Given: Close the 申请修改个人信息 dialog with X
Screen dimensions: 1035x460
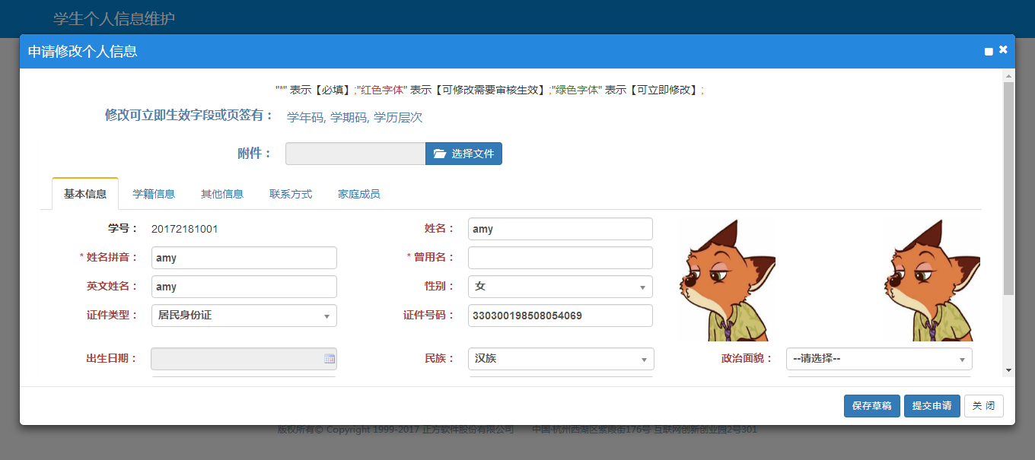Looking at the screenshot, I should tap(1003, 49).
